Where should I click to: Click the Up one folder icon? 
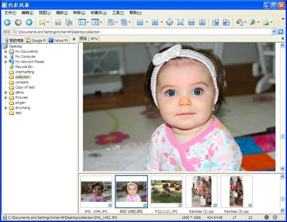(29, 22)
